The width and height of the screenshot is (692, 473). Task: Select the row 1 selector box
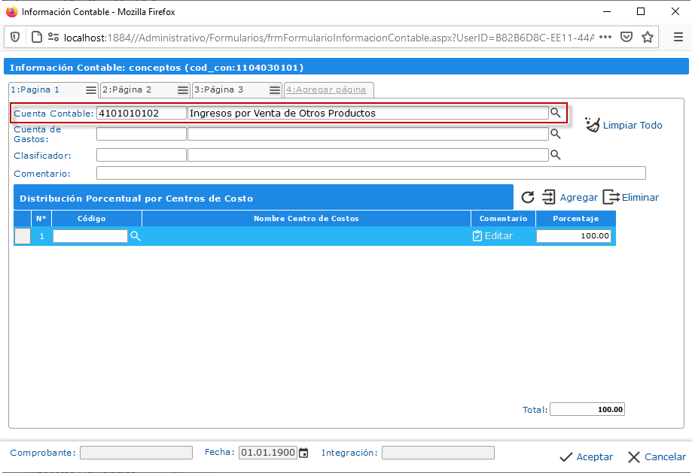click(x=23, y=236)
